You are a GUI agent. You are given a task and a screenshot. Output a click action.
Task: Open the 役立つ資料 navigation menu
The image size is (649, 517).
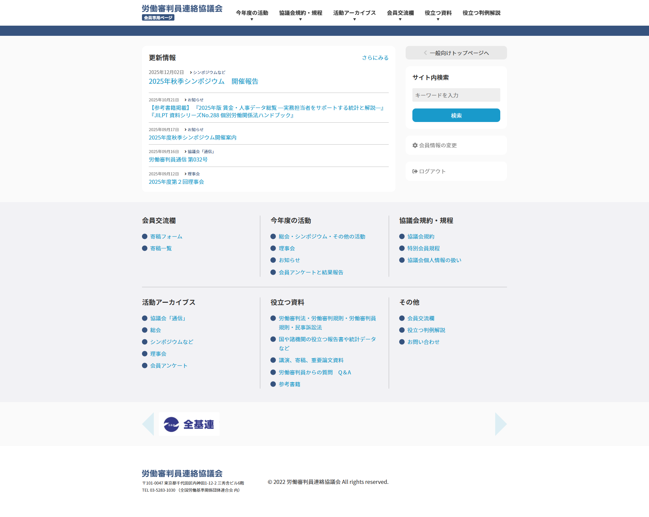click(438, 14)
